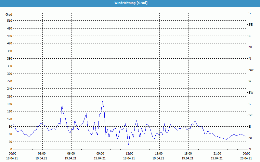Click the Grad unit label above y-axis
The height and width of the screenshot is (162, 260).
click(9, 15)
